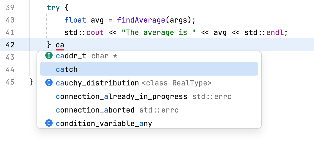Click the underlined typed text ca
The height and width of the screenshot is (141, 314).
[x=60, y=45]
